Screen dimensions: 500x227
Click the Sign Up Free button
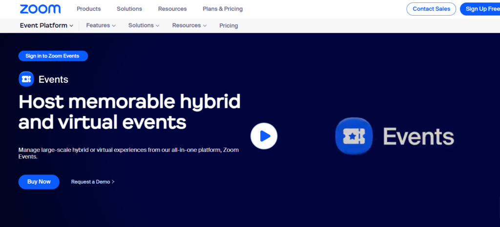coord(480,9)
